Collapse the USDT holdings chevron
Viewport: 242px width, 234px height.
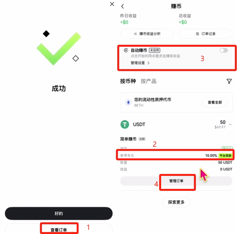[x=230, y=125]
